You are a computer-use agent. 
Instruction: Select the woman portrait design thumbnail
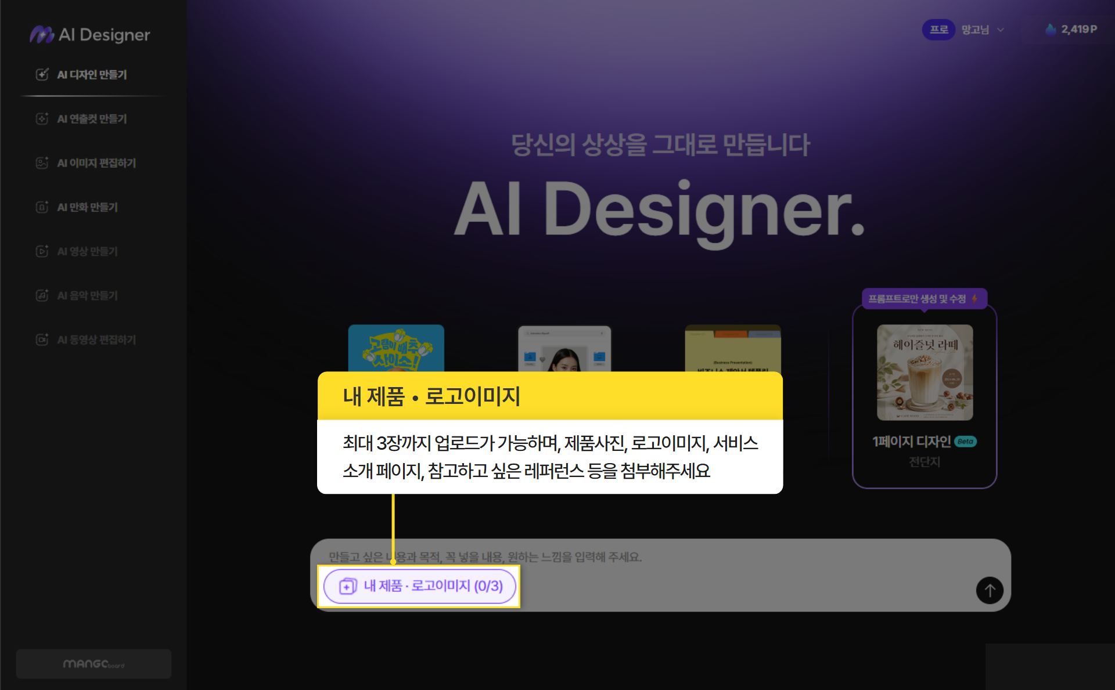[564, 349]
